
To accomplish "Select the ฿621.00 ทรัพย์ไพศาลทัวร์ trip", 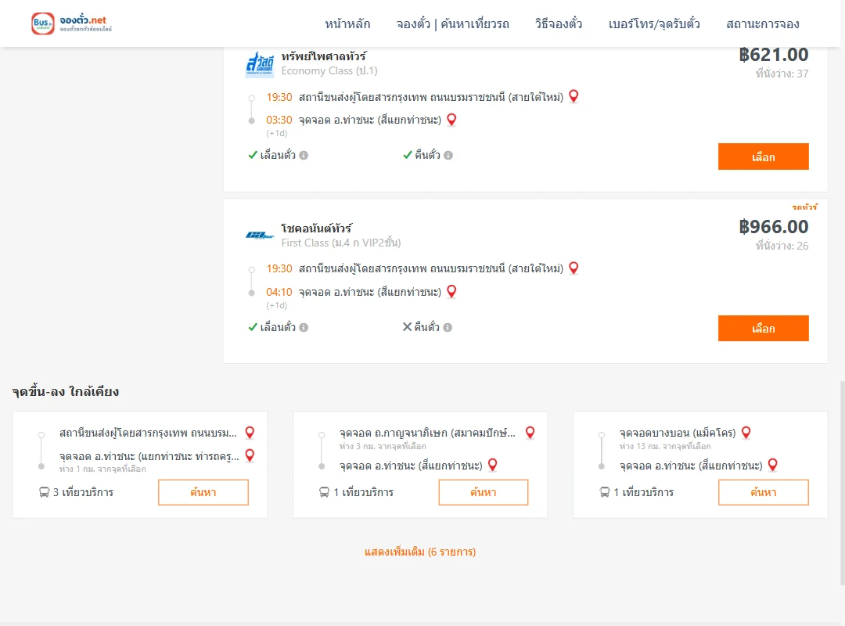I will coord(763,156).
